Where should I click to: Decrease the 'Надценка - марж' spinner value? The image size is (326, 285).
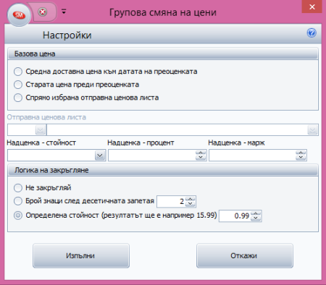pos(301,158)
